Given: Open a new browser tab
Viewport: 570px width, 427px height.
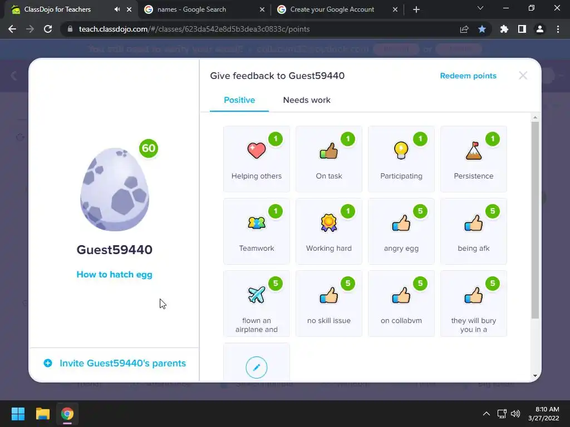Looking at the screenshot, I should click(416, 9).
